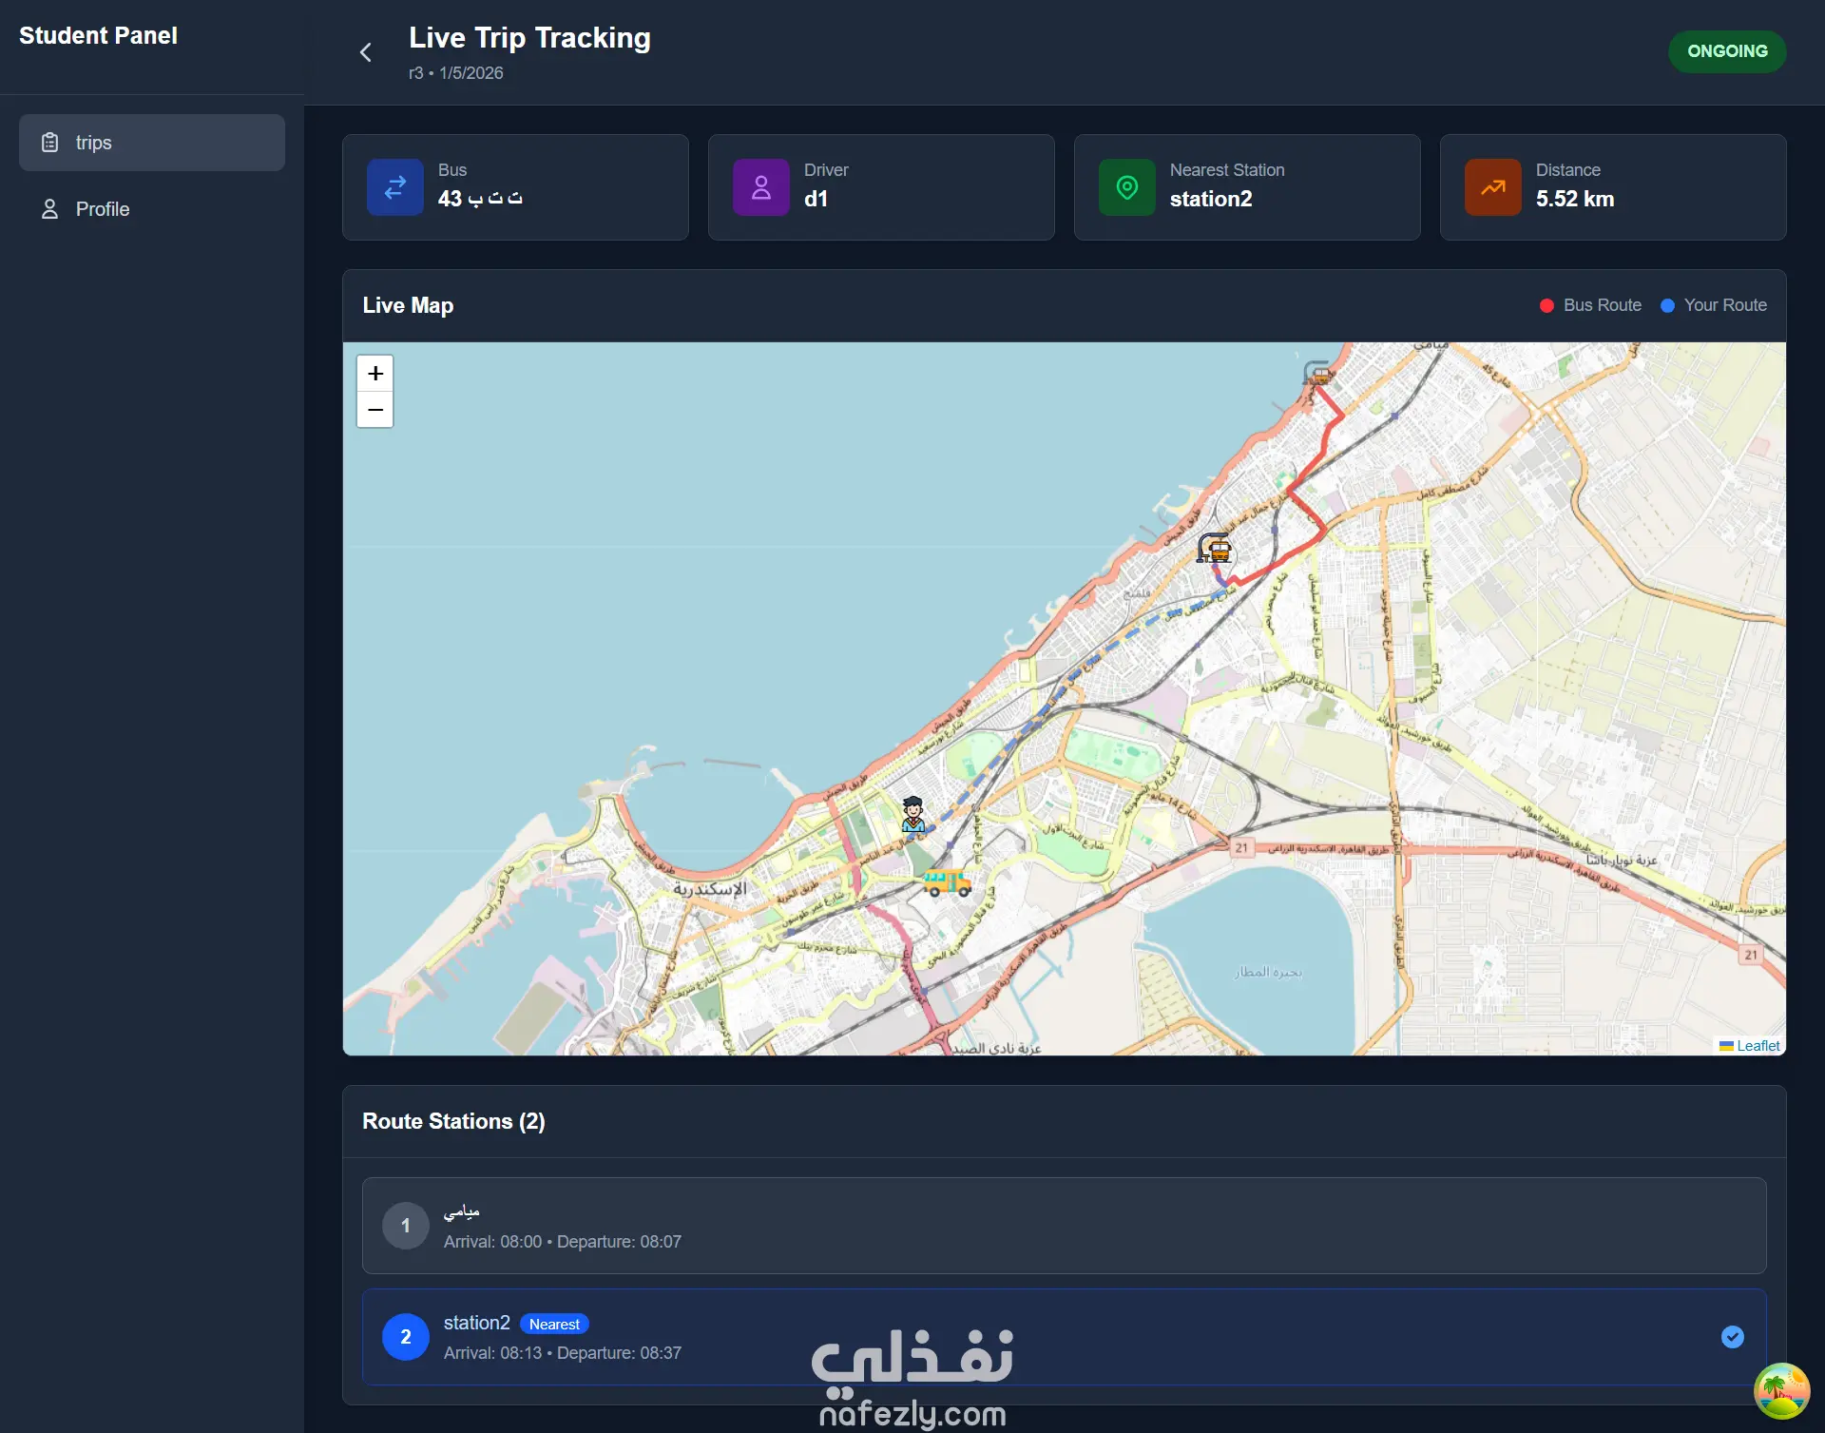Click the student marker on the map
Viewport: 1825px width, 1433px height.
click(x=913, y=815)
